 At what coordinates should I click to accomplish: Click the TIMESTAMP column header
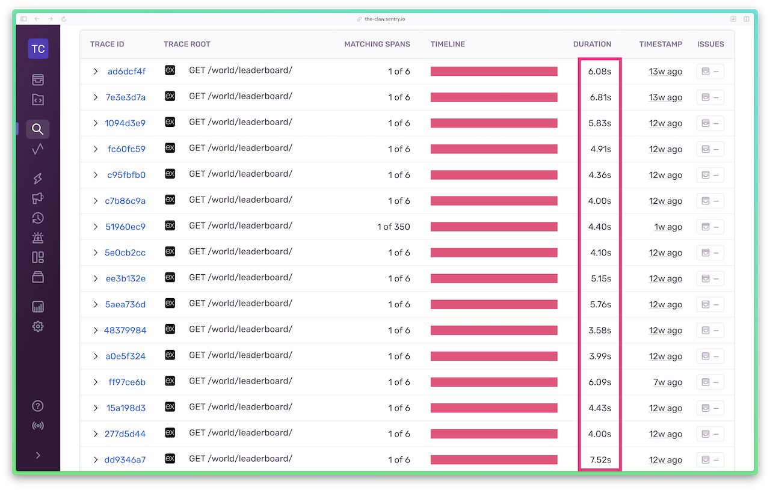661,44
